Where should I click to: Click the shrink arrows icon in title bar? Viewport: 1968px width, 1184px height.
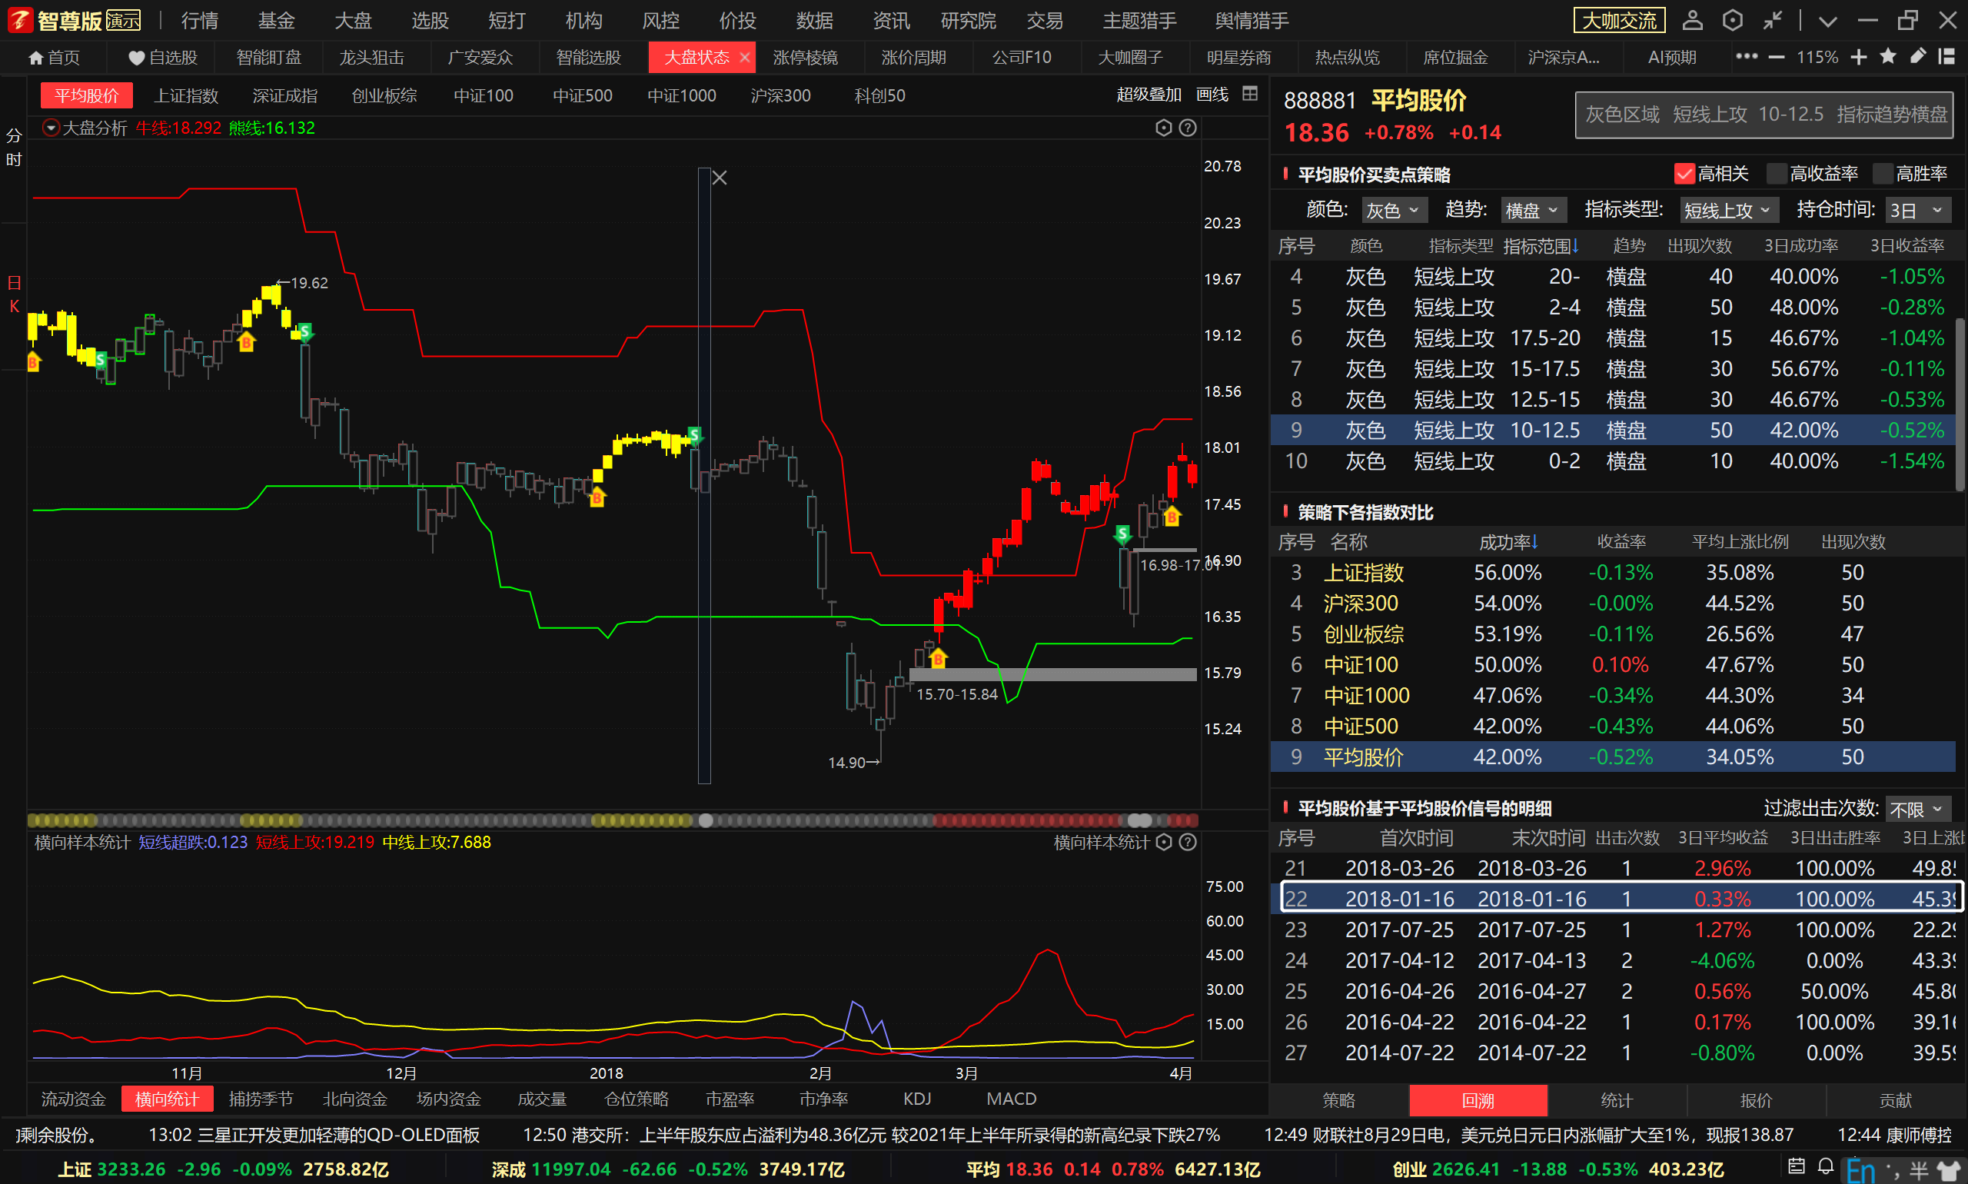point(1773,20)
